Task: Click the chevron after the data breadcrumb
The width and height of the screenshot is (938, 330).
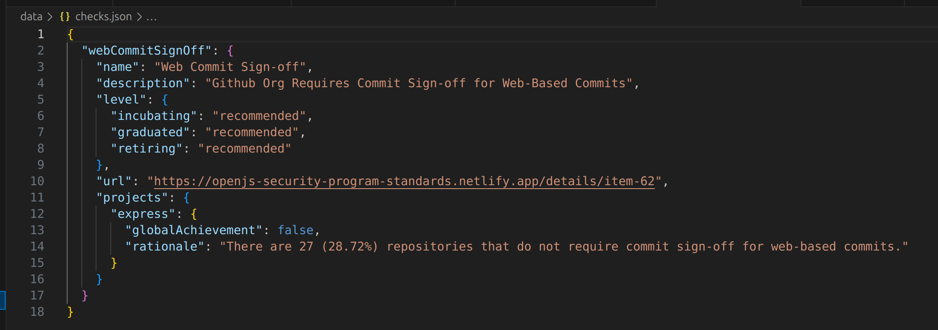Action: pos(50,17)
